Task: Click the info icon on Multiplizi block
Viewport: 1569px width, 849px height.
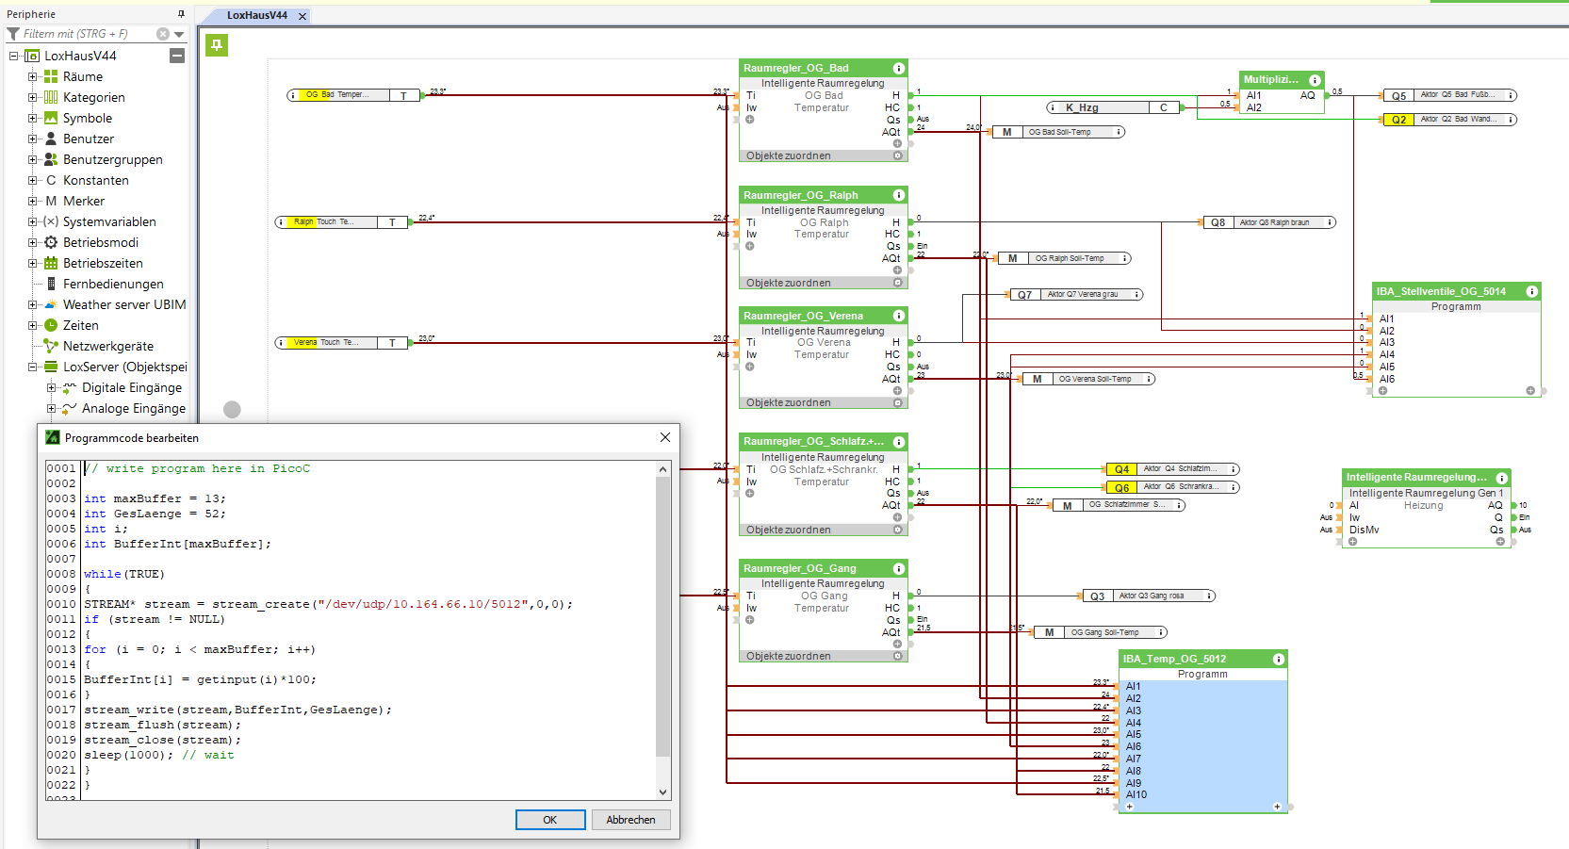Action: [1315, 80]
